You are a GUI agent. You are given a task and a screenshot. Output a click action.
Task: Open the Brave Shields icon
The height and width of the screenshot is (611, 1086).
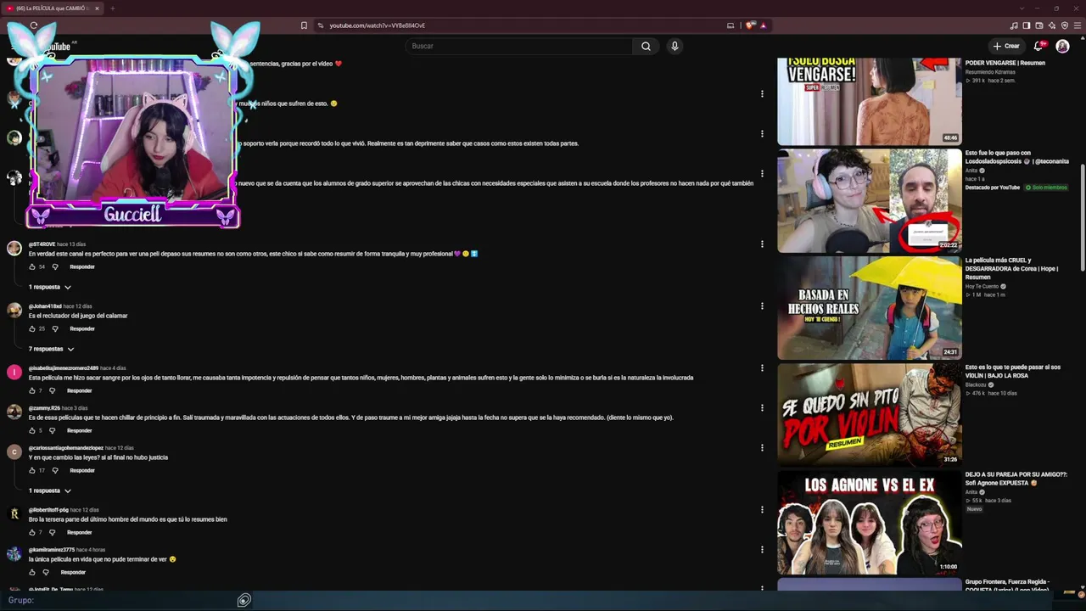coord(750,25)
